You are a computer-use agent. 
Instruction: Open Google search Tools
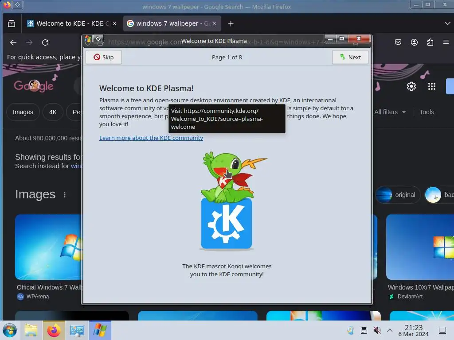coord(427,112)
